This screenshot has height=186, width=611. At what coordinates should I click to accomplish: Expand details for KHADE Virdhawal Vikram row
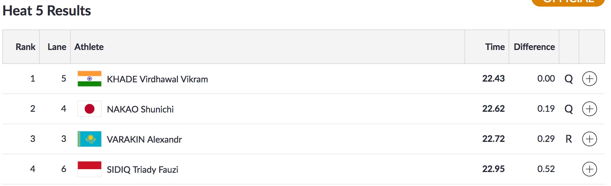(589, 79)
